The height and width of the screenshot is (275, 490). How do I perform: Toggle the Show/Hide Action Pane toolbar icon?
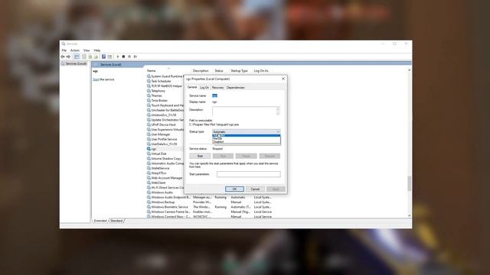click(109, 57)
